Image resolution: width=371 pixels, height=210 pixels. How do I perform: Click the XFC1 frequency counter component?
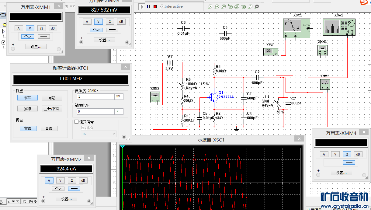point(270,51)
